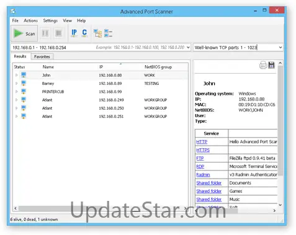This screenshot has height=235, width=296.
Task: Expand the PRINTERCUB row
Action: [16, 92]
